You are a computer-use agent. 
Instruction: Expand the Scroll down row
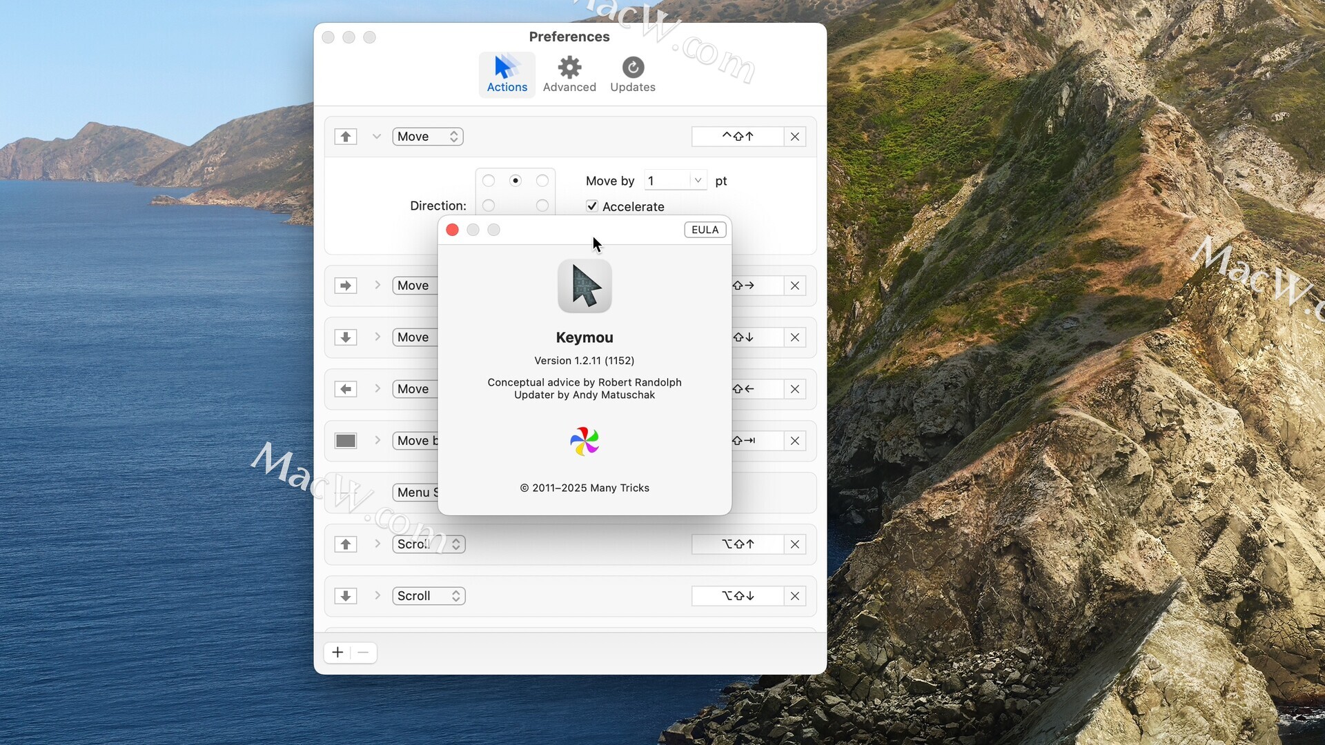pos(377,596)
